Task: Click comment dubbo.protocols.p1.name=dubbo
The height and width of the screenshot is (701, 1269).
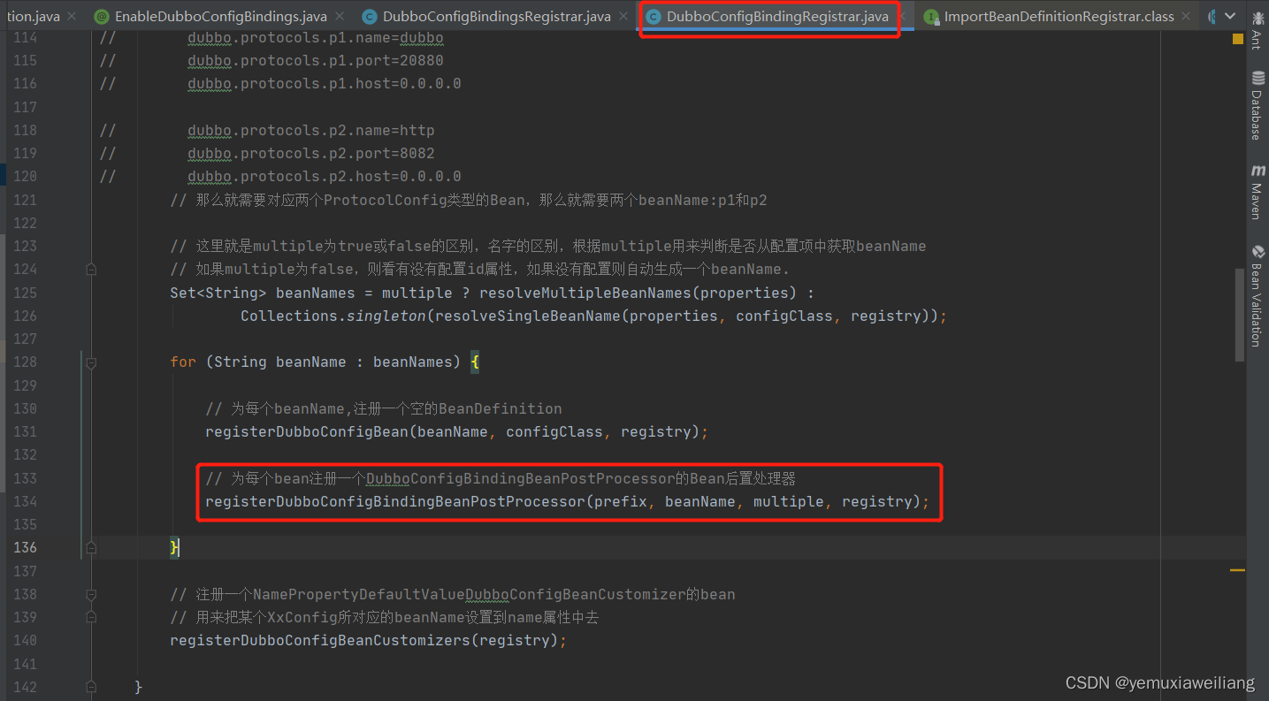Action: coord(315,37)
